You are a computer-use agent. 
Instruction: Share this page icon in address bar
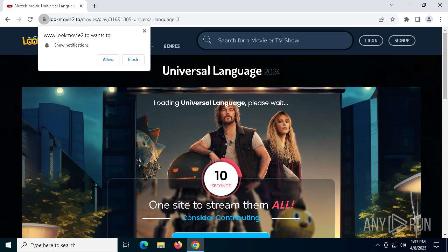pyautogui.click(x=381, y=19)
